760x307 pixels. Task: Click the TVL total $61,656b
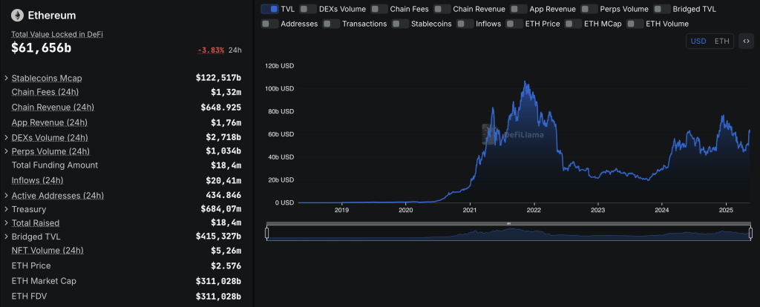42,48
